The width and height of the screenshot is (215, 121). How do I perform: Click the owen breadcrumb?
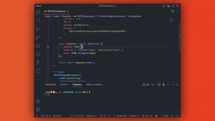[x=56, y=16]
